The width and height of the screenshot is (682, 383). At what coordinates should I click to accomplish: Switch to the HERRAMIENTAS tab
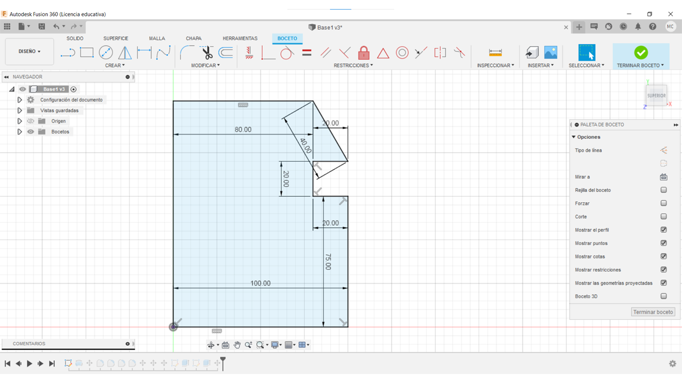[x=240, y=38]
